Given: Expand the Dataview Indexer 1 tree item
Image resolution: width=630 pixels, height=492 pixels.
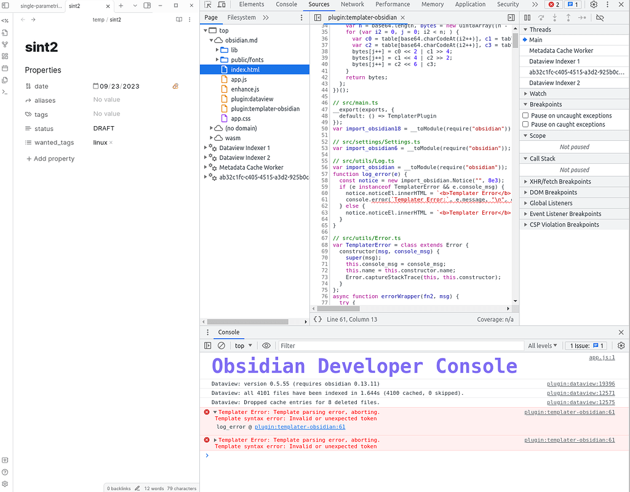Looking at the screenshot, I should click(206, 148).
